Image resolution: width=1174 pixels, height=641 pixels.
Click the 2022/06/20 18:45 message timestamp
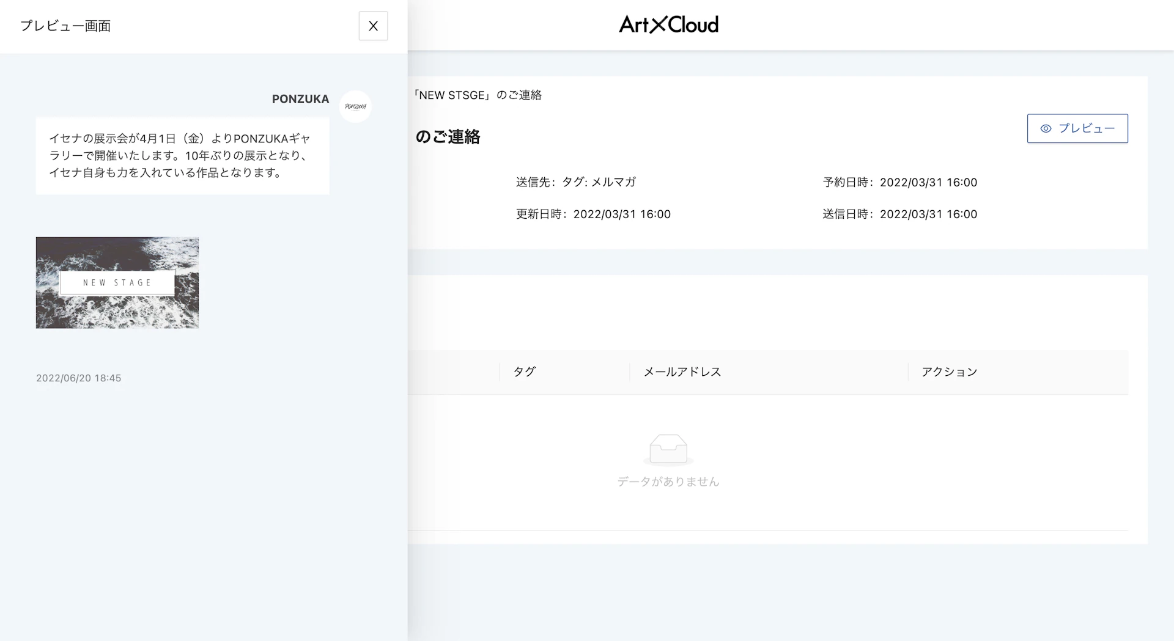(78, 378)
